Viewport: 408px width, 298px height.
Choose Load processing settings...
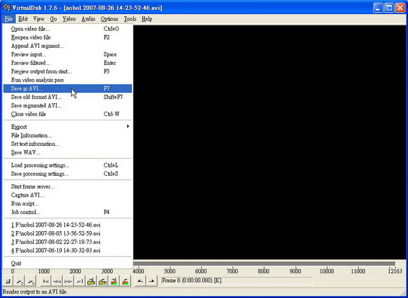(x=68, y=166)
